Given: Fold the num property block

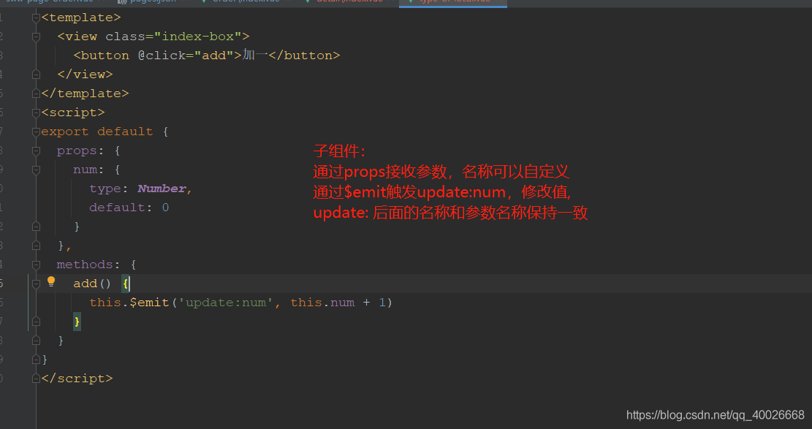Looking at the screenshot, I should pyautogui.click(x=36, y=170).
